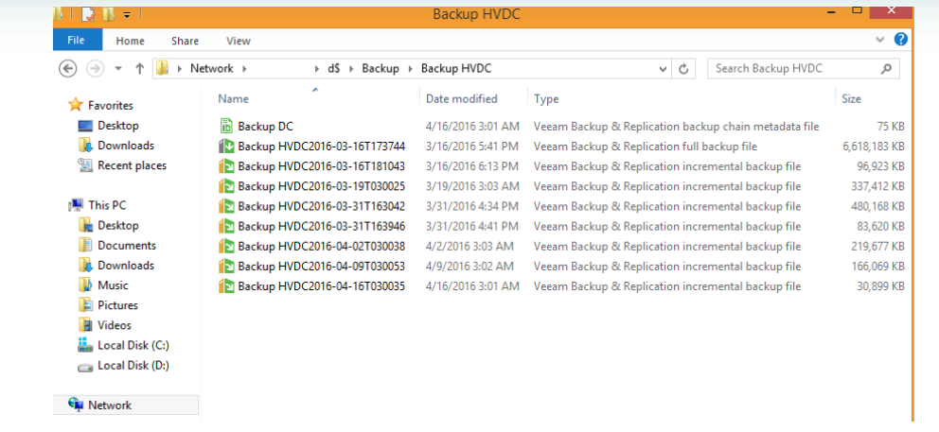Switch to the View ribbon tab

(x=239, y=41)
